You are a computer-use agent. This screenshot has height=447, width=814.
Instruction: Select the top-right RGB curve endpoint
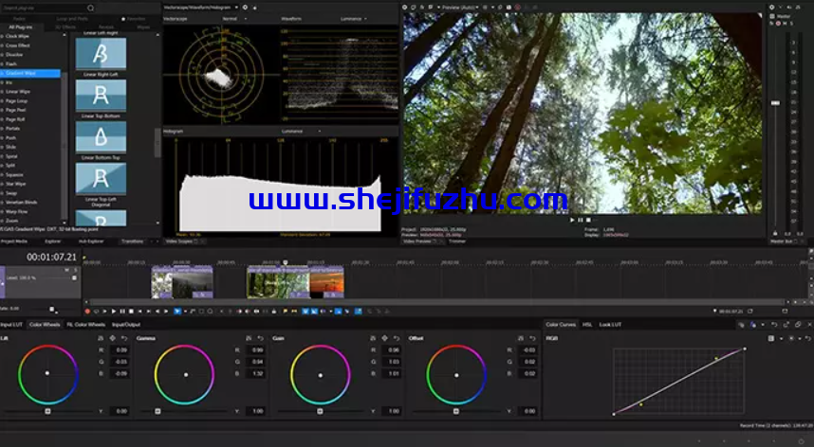tap(745, 349)
